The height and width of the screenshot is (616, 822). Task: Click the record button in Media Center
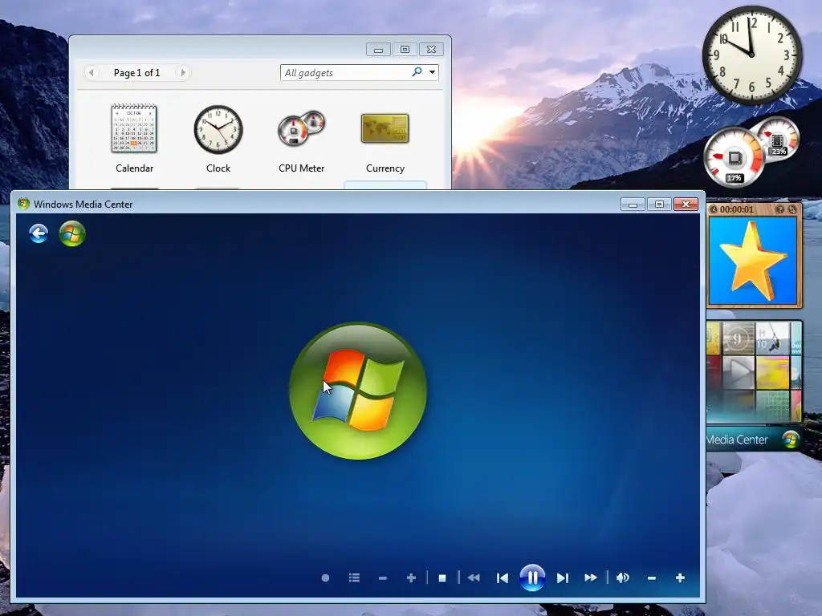pos(325,577)
